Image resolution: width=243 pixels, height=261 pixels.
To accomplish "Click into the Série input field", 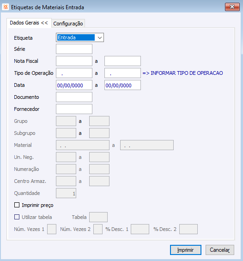I will (x=74, y=49).
